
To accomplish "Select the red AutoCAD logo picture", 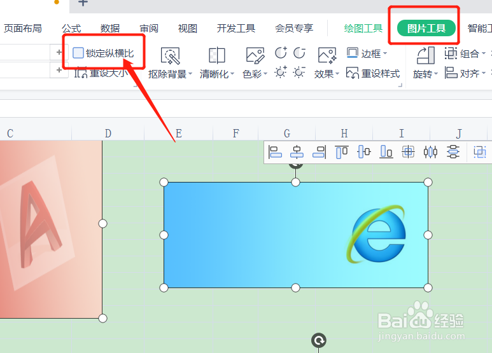I will pos(51,230).
